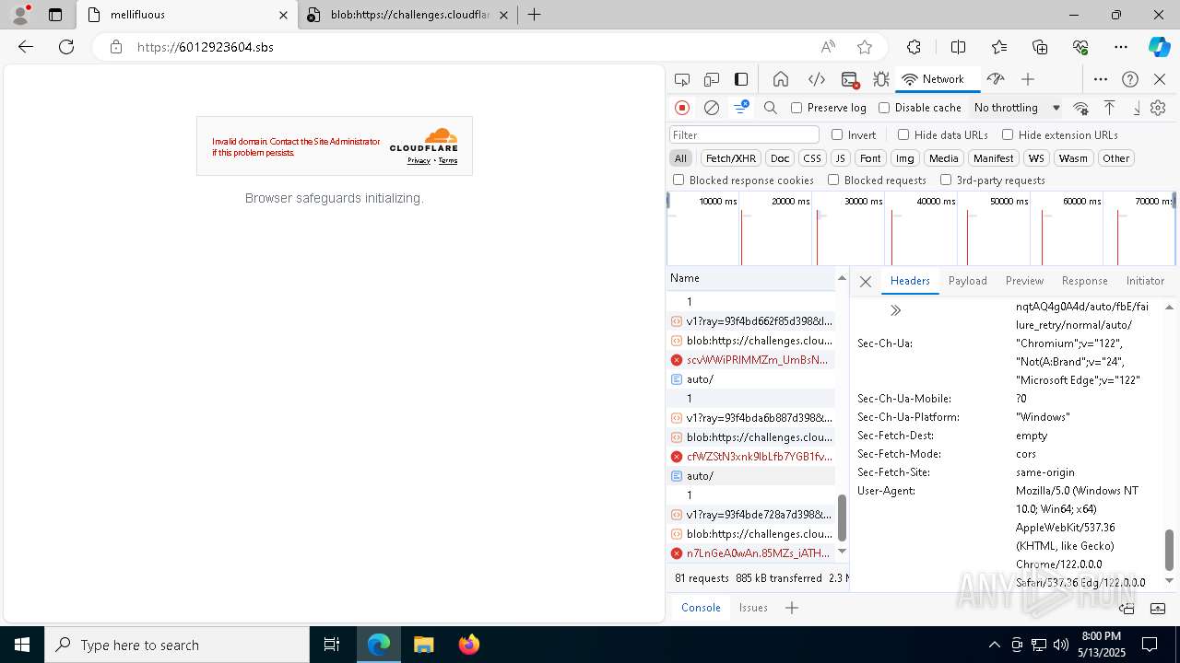Filter requests by Img type
Screen dimensions: 1180x663
pyautogui.click(x=905, y=158)
